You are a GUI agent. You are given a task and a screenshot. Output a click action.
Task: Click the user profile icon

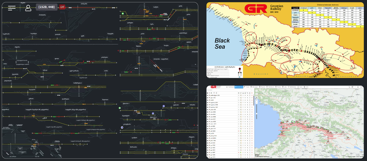click(28, 8)
